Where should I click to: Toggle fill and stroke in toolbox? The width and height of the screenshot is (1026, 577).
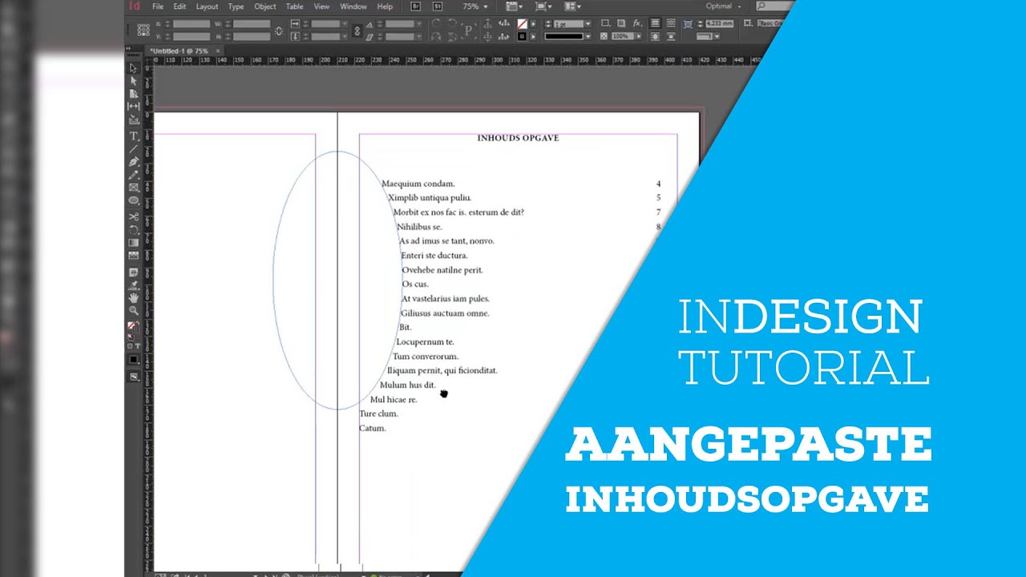(132, 327)
